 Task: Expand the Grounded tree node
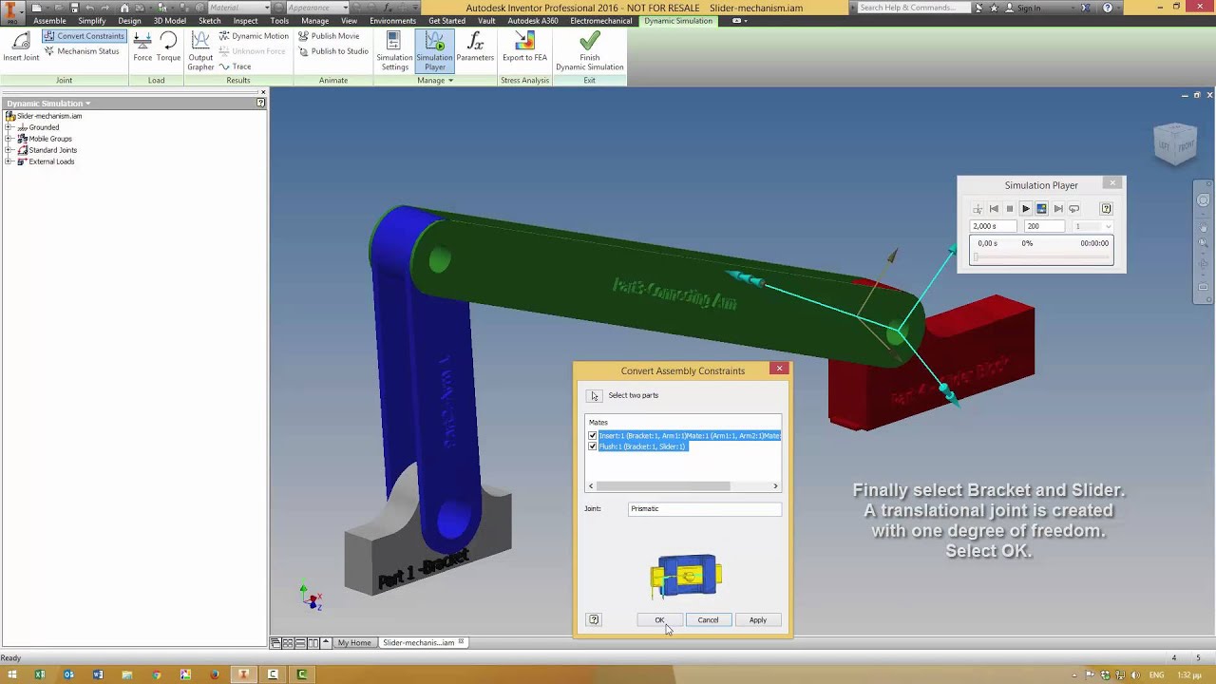point(9,127)
